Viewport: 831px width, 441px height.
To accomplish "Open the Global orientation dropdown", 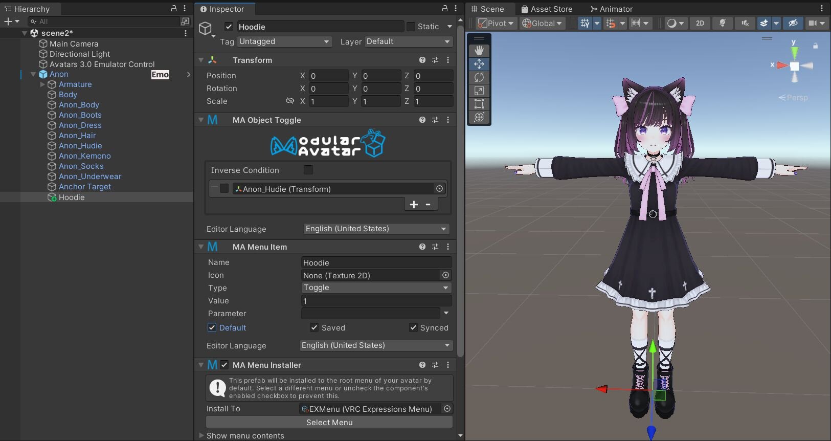I will point(542,23).
